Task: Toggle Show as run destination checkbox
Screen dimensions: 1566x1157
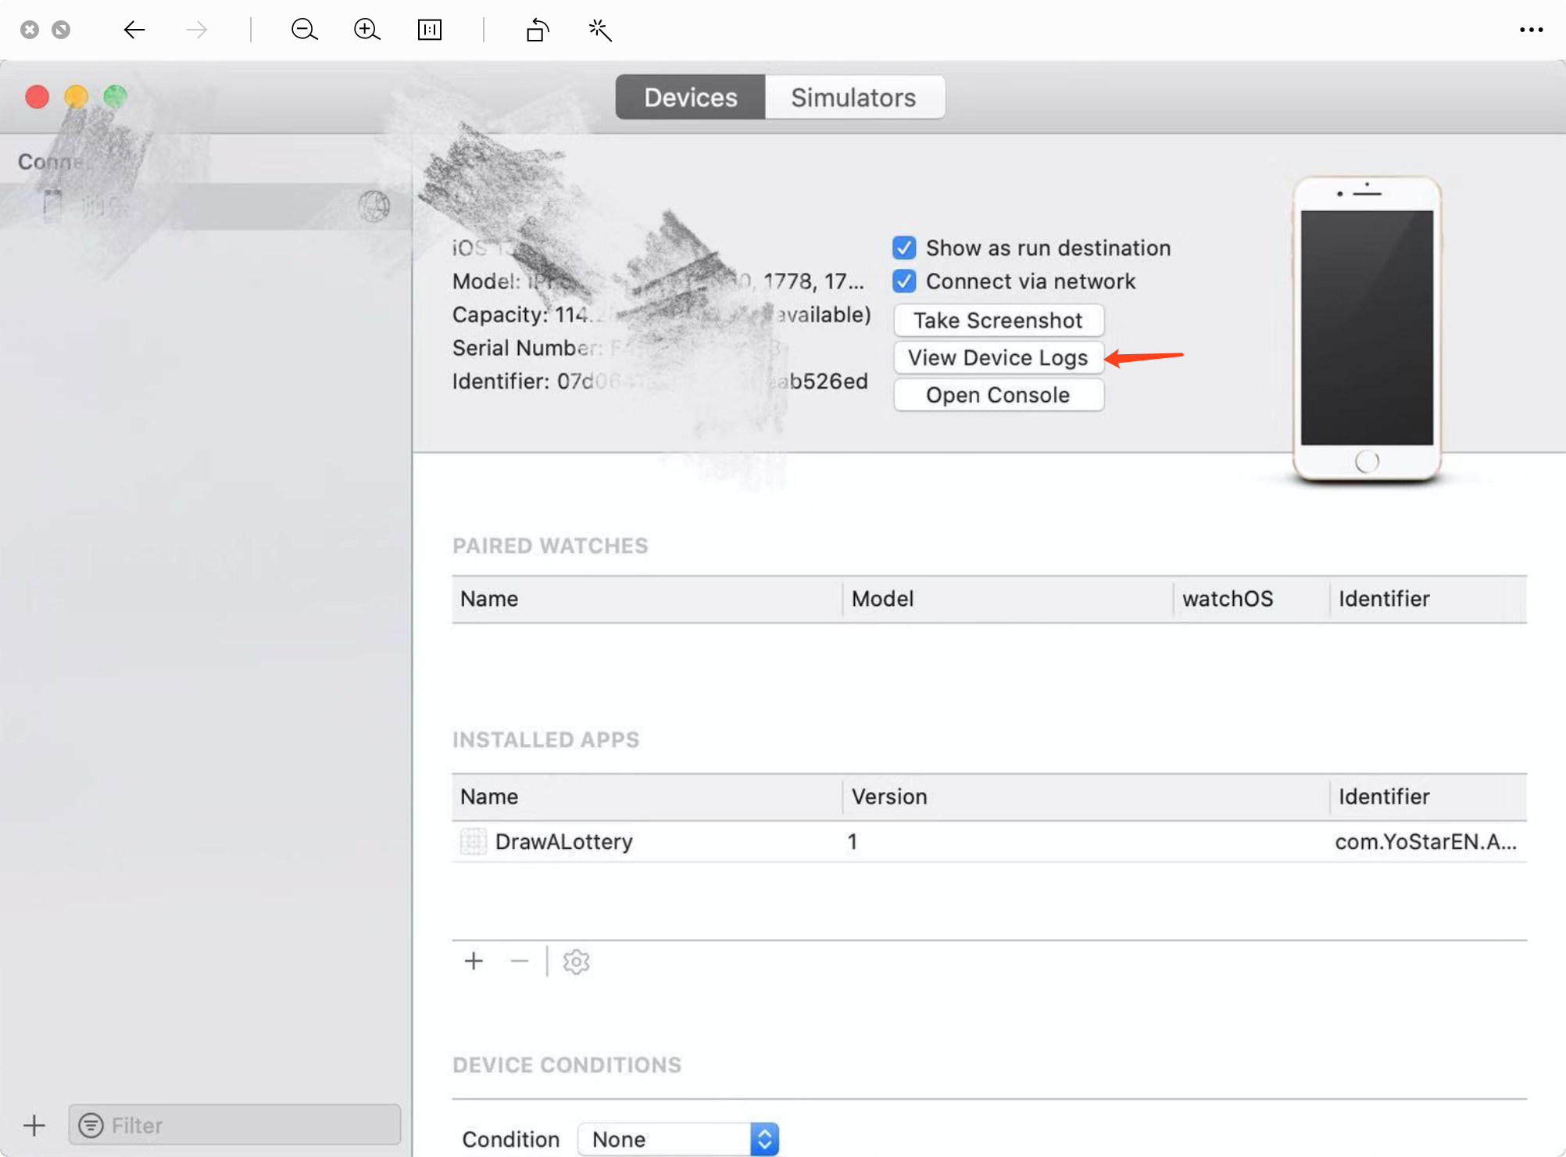Action: click(904, 248)
